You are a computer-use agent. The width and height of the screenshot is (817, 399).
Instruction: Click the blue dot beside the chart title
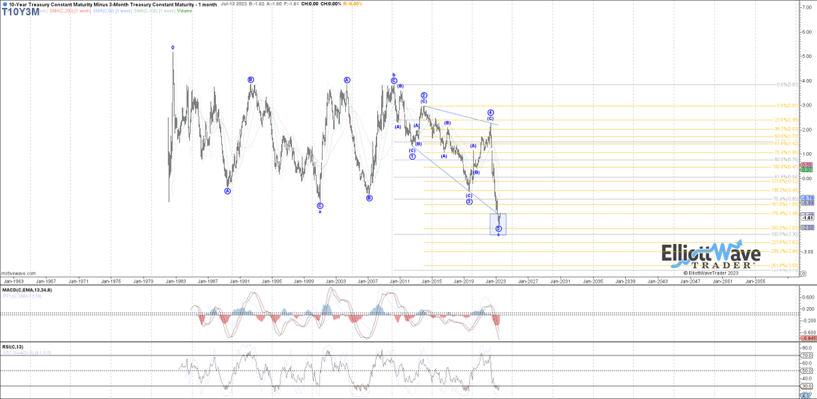click(4, 4)
